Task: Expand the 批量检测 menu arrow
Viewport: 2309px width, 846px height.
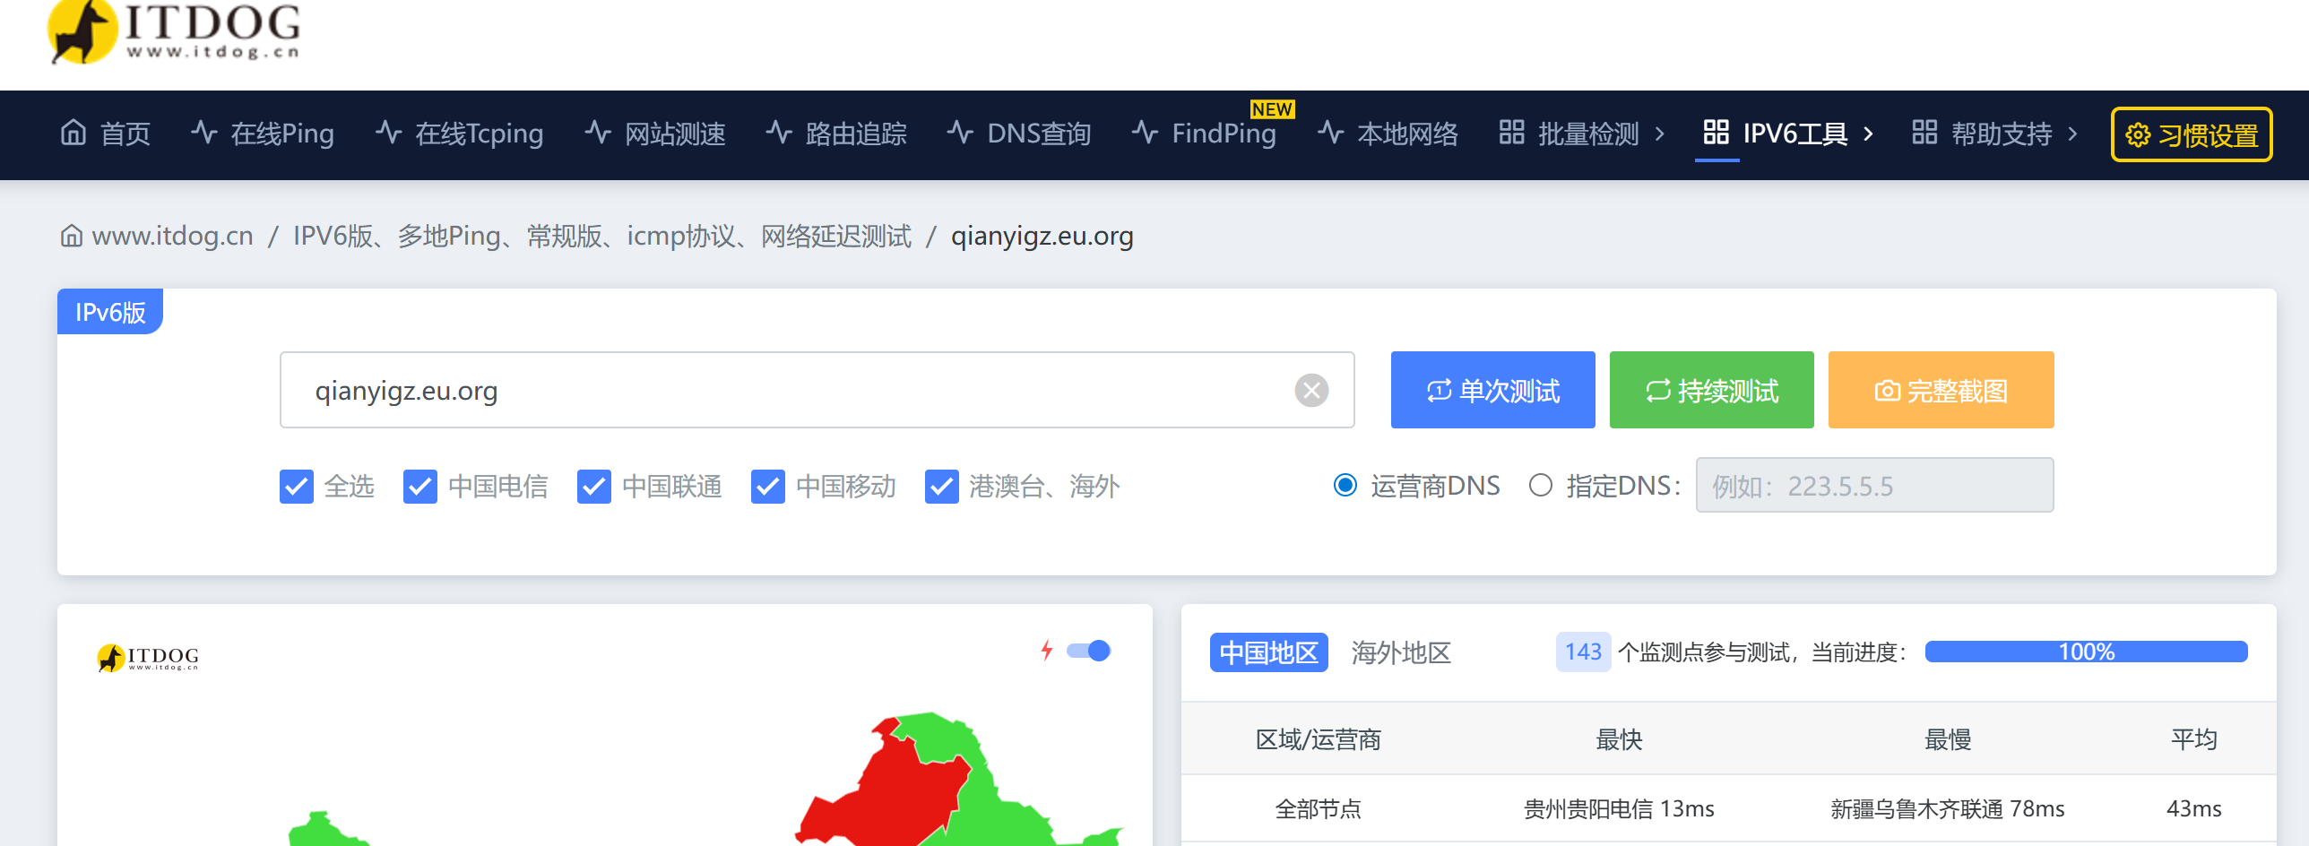Action: (x=1660, y=134)
